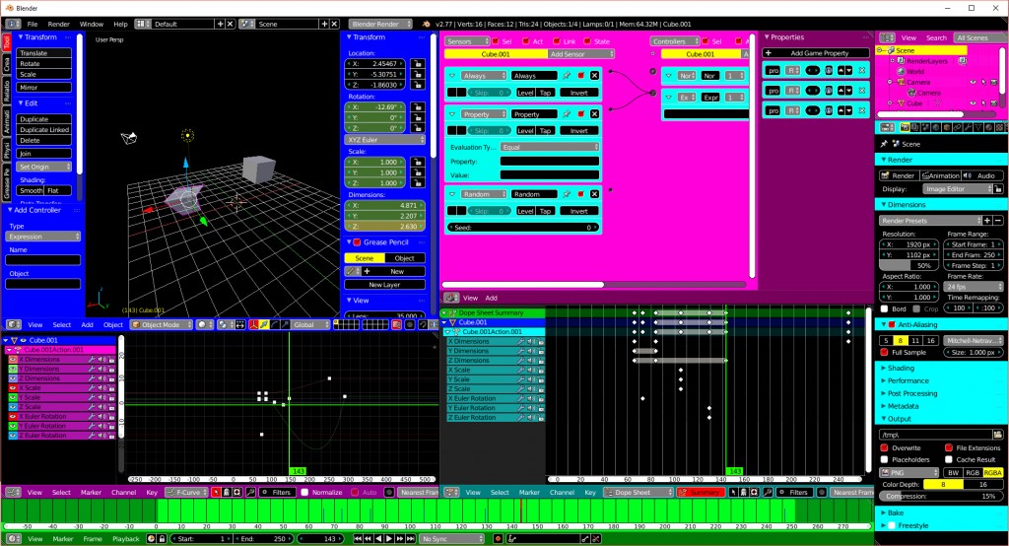
Task: Open the Channel menu in dope sheet header
Action: click(562, 492)
